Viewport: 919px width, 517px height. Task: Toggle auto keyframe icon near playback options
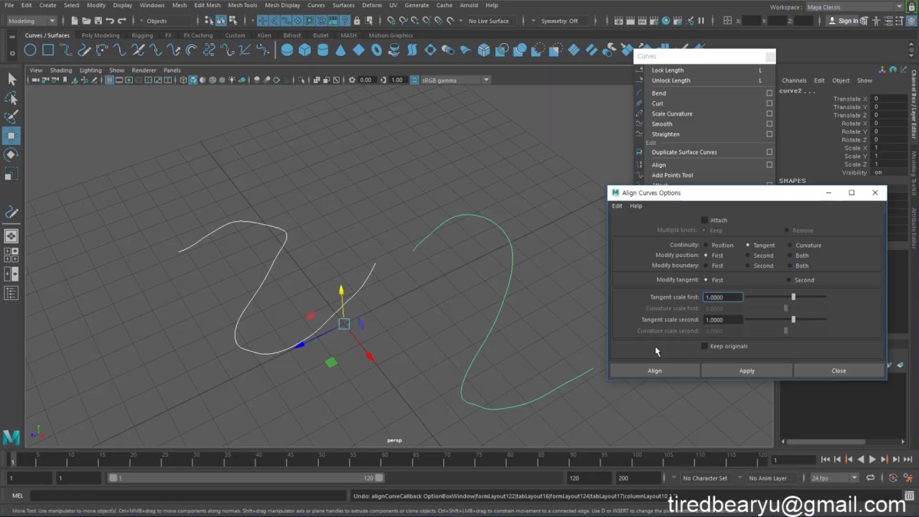click(x=893, y=478)
